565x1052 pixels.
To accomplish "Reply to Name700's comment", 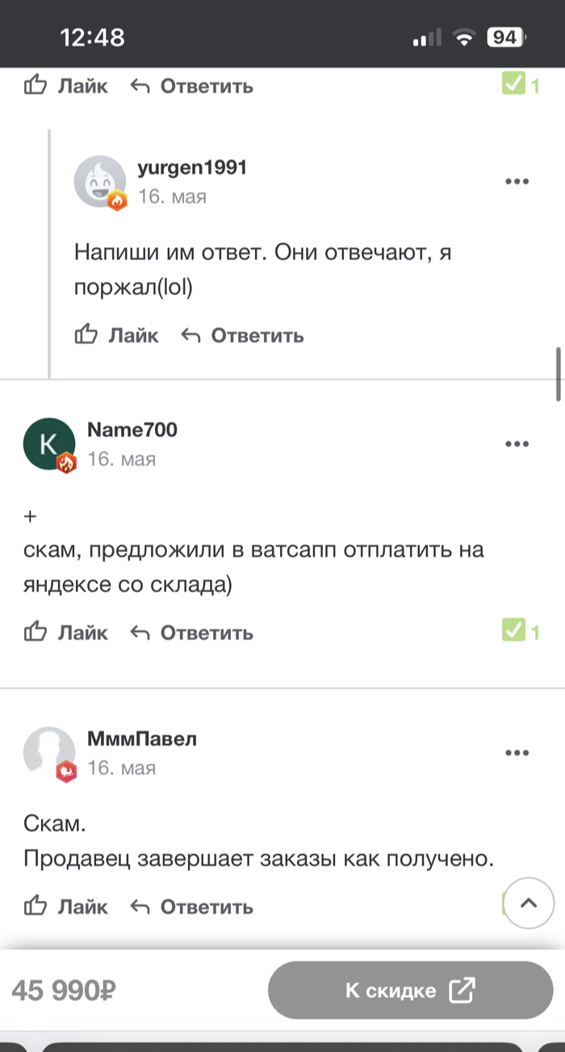I will point(191,633).
